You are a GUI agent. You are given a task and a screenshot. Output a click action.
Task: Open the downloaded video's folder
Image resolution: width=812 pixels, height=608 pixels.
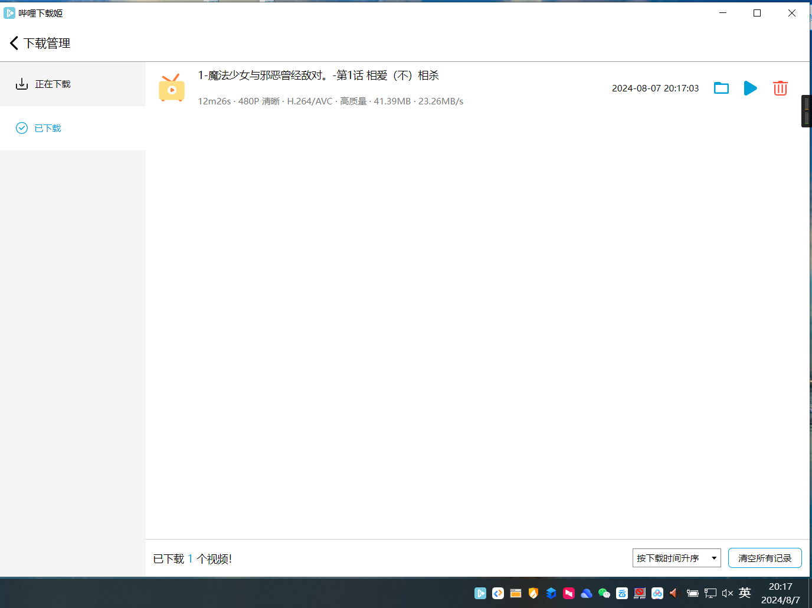[x=721, y=88]
